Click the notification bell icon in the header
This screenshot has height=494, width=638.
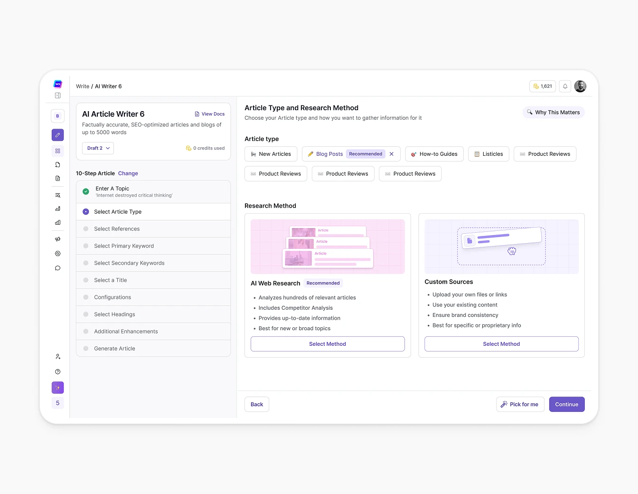565,86
